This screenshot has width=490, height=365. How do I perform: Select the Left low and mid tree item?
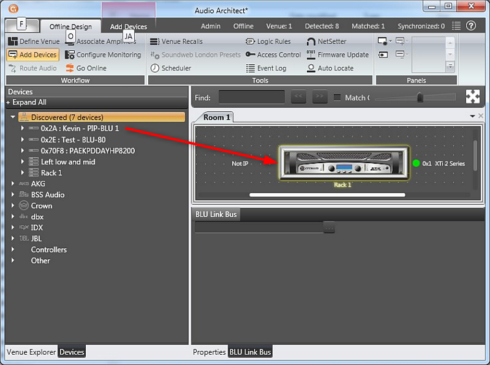tap(68, 162)
